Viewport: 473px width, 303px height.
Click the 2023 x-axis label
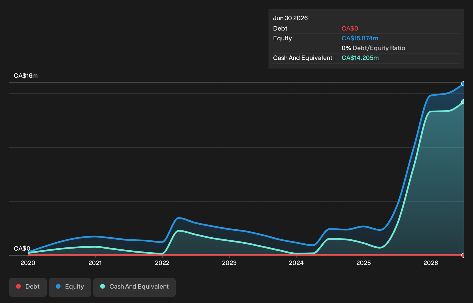point(229,263)
